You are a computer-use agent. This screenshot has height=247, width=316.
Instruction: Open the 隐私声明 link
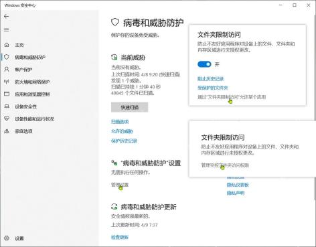click(236, 193)
